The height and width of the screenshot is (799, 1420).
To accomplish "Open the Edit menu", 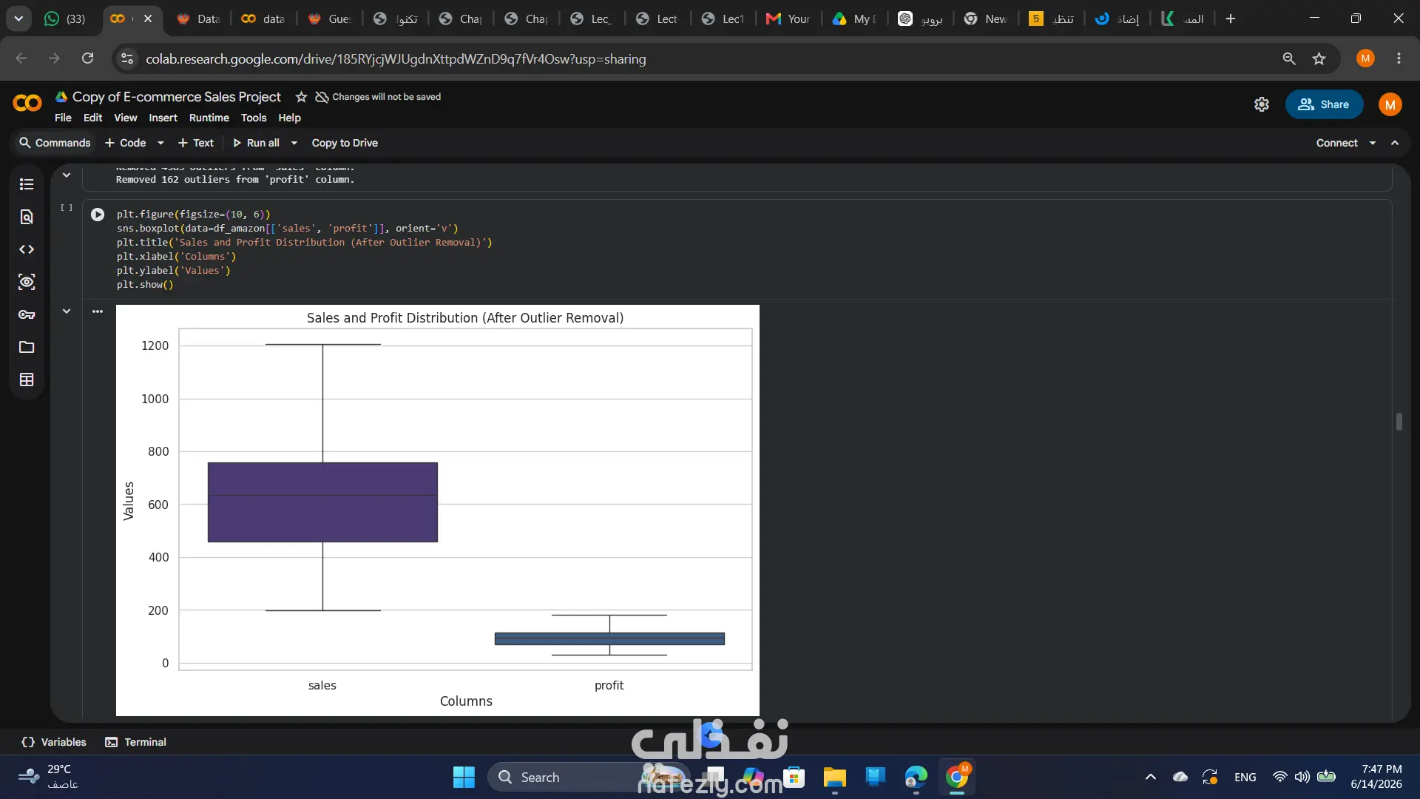I will 92,118.
